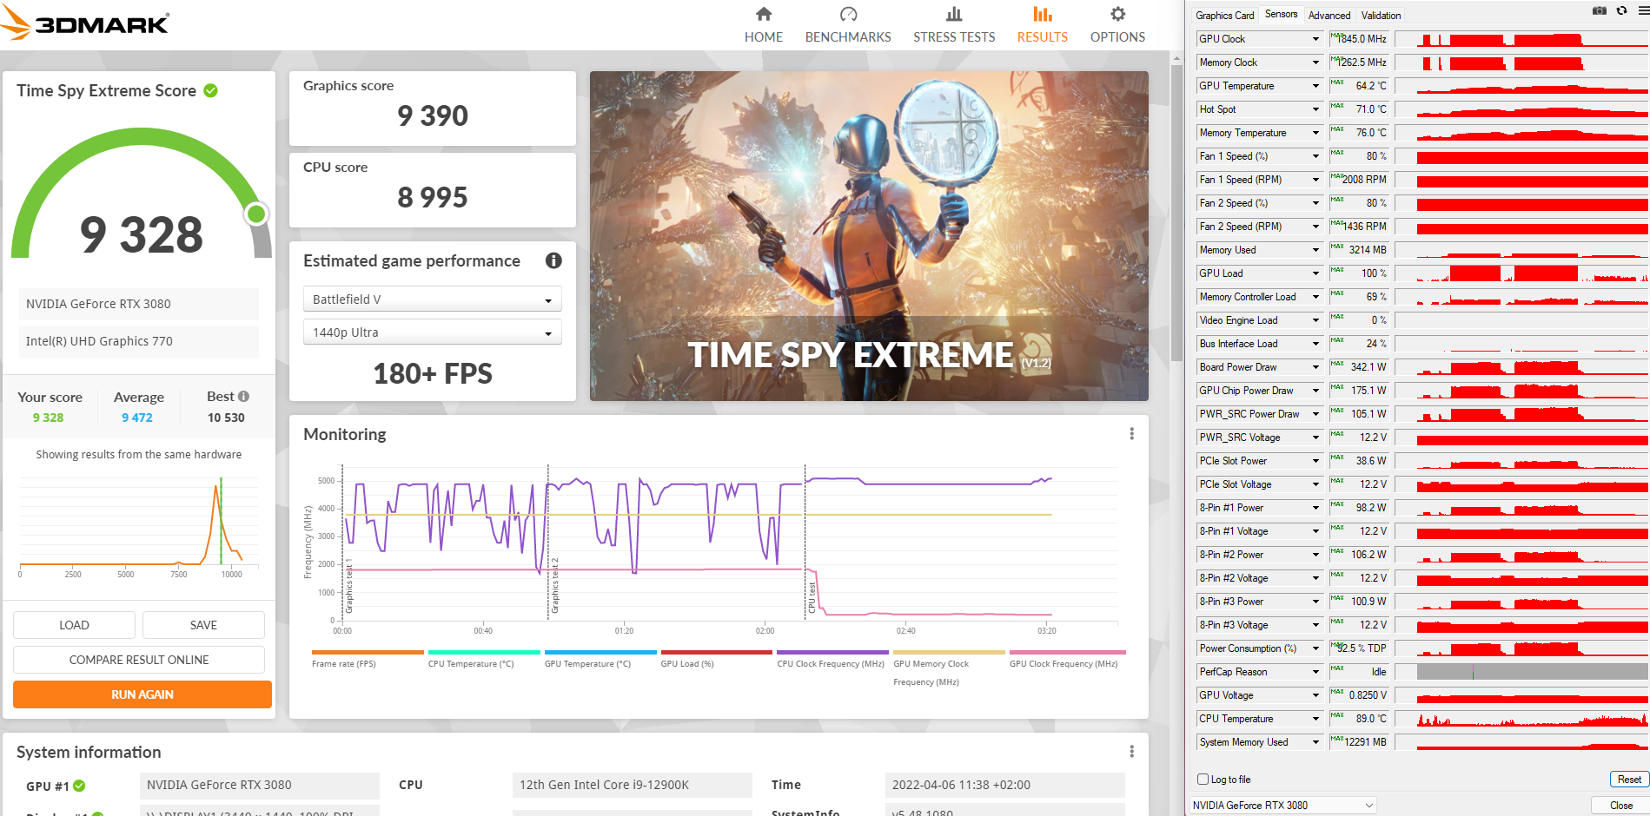Screen dimensions: 1650x816
Task: Enable the Log to file checkbox
Action: pos(1203,780)
